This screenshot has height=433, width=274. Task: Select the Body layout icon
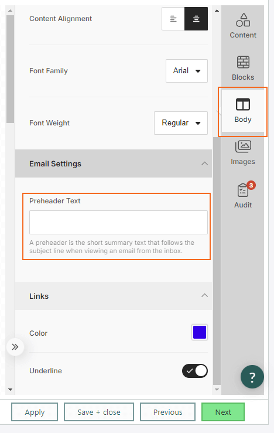click(243, 104)
